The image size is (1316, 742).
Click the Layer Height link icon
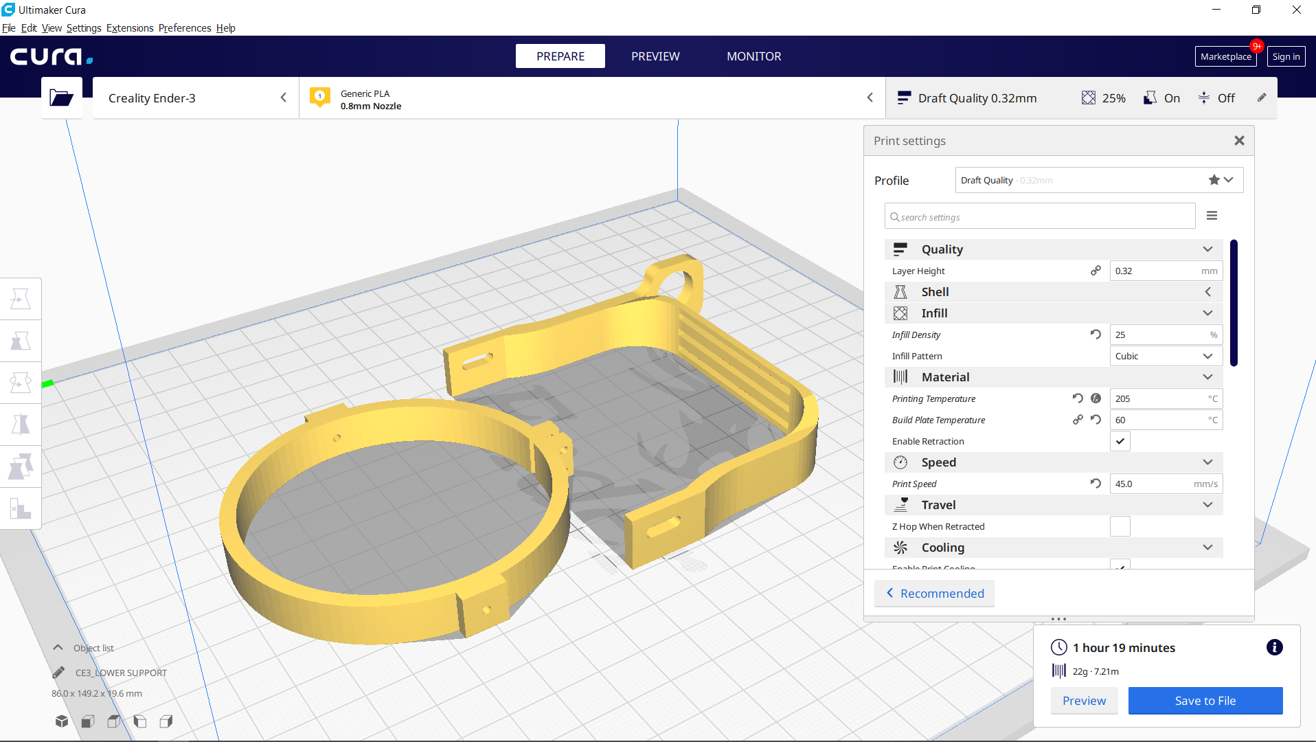pos(1096,271)
